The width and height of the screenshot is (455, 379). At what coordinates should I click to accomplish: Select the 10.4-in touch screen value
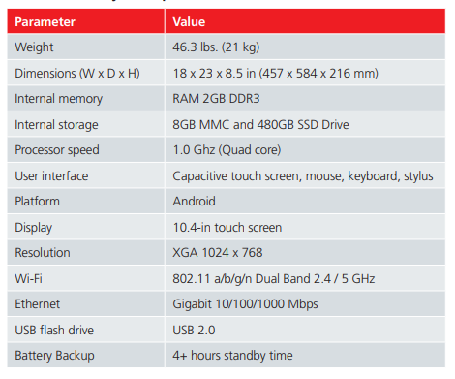[227, 228]
